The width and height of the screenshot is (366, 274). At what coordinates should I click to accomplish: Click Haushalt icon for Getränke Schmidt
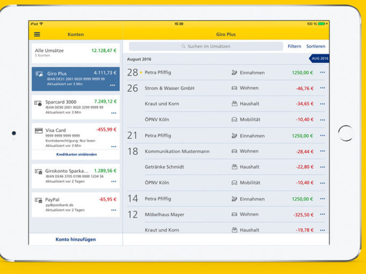pyautogui.click(x=234, y=167)
